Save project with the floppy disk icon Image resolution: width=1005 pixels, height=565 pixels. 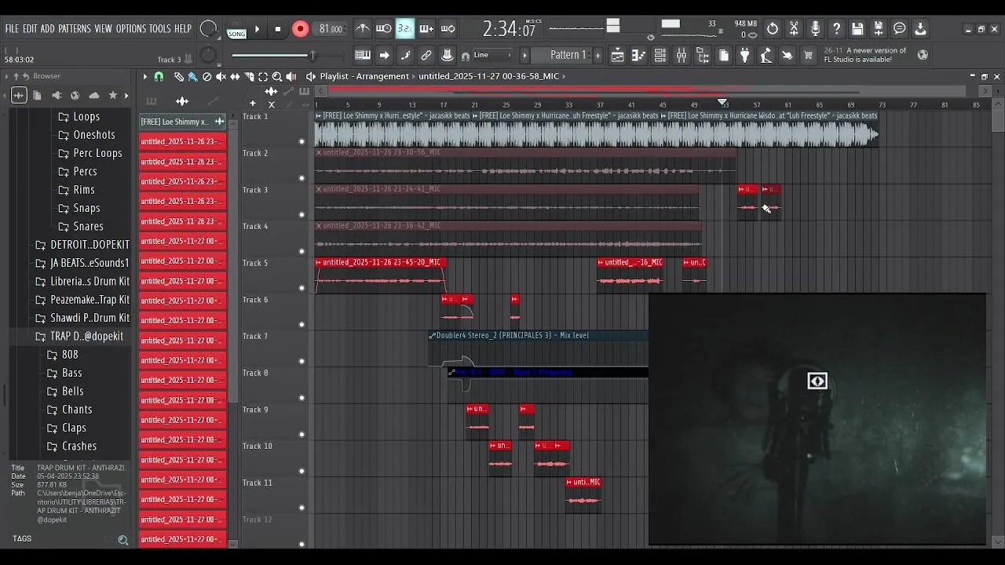tap(857, 29)
